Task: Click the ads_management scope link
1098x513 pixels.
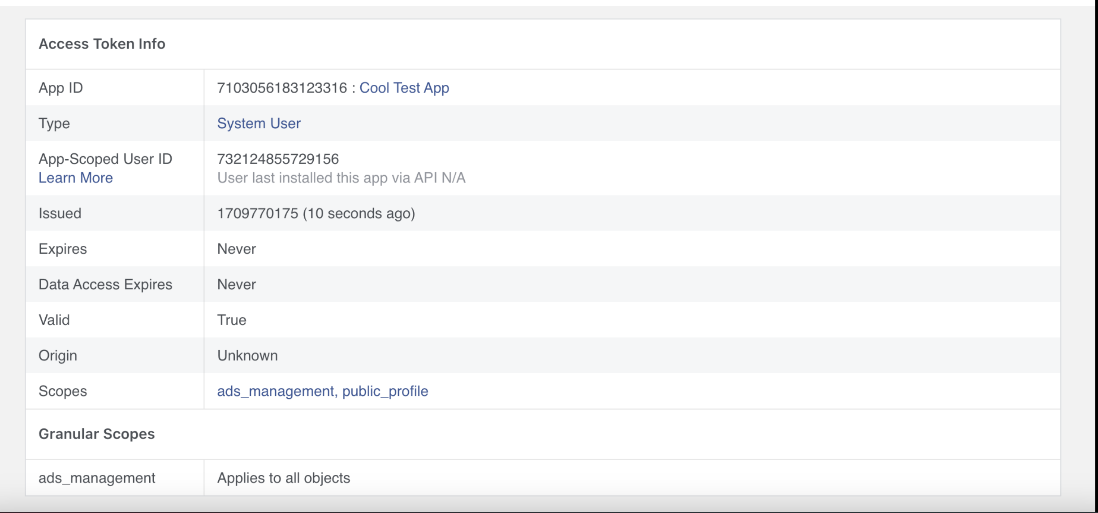Action: point(275,391)
